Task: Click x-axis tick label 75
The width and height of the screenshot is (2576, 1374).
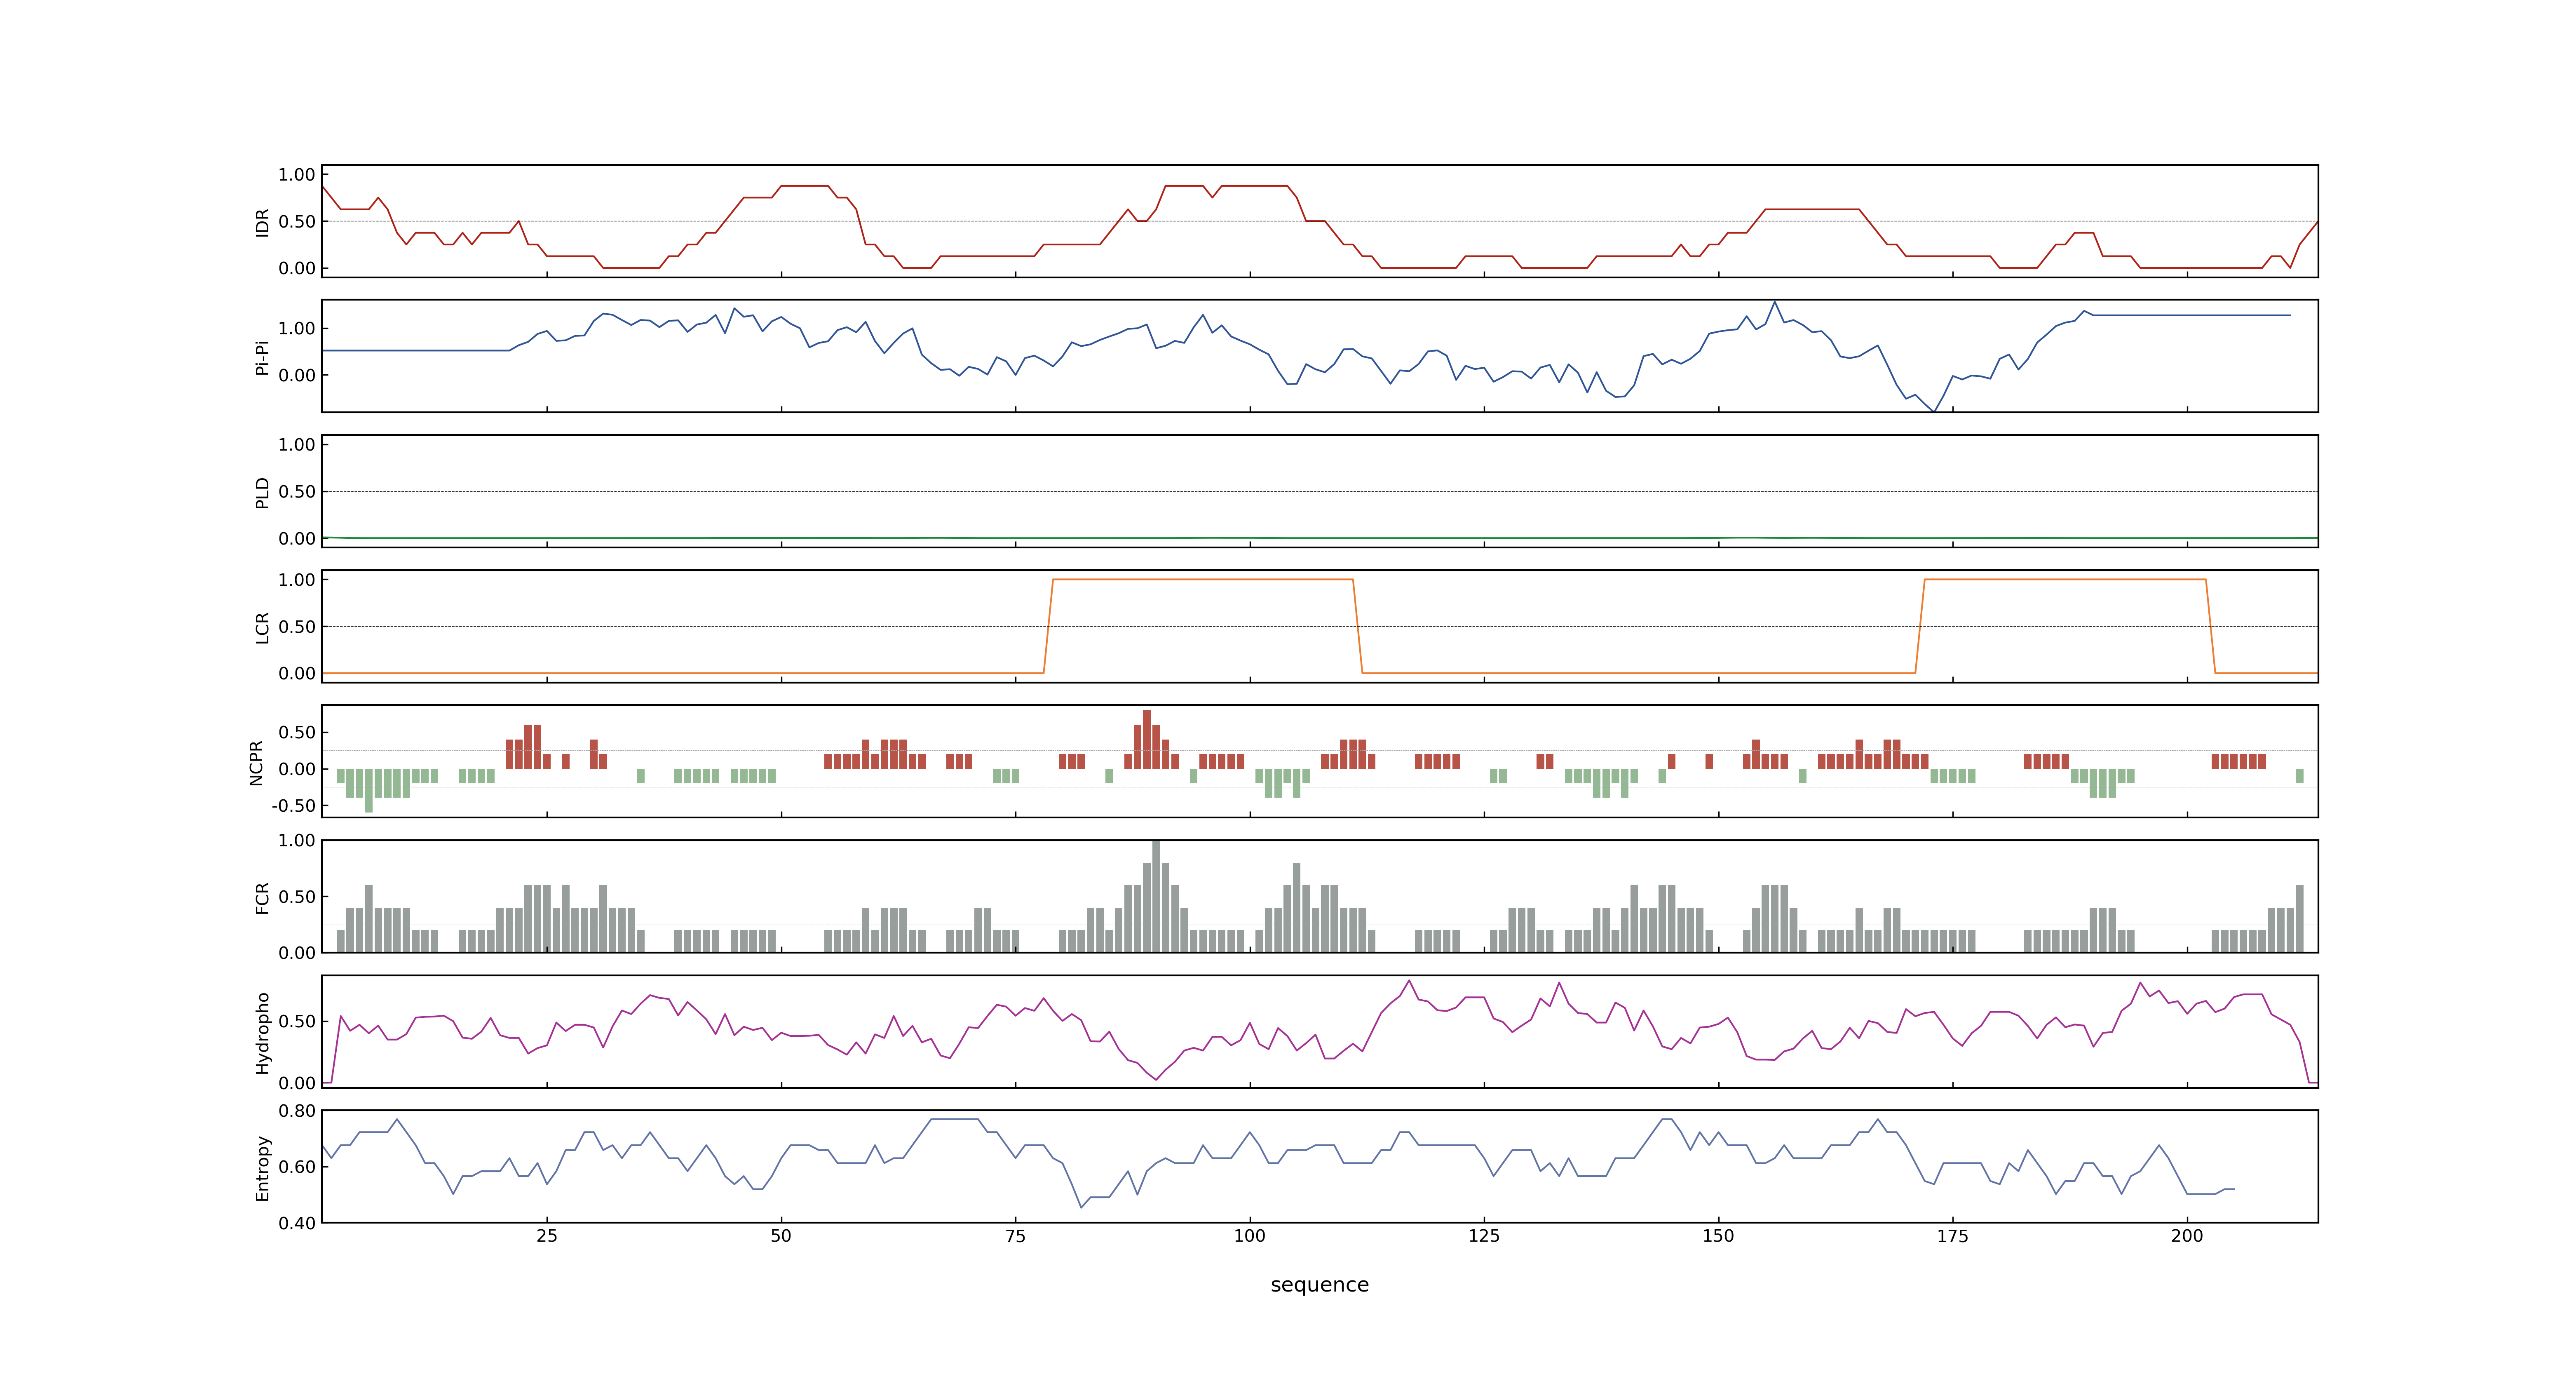Action: (x=1015, y=1236)
